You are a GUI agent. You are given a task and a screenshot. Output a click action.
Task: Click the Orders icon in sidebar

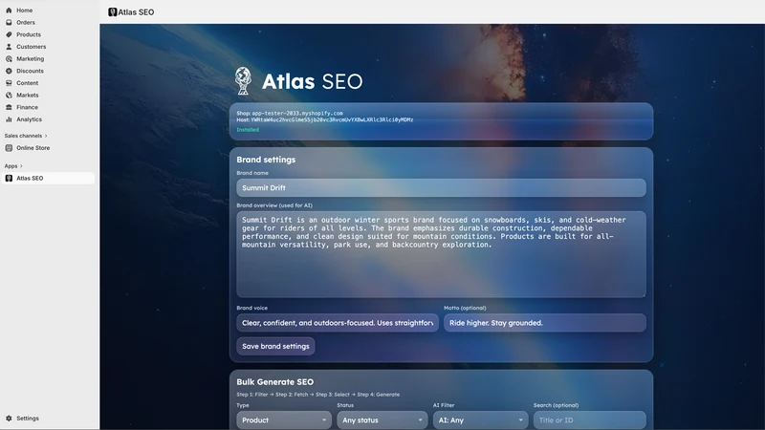(9, 22)
